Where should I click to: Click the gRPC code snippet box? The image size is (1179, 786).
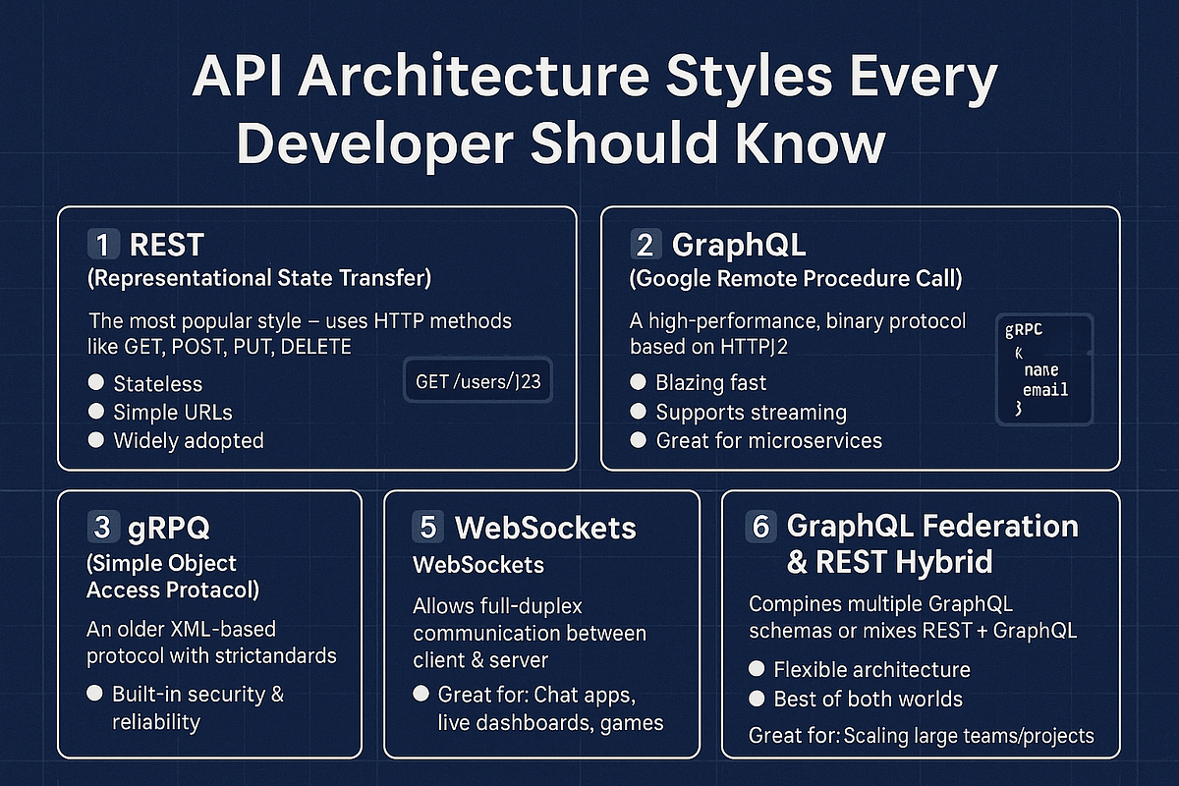[1044, 370]
